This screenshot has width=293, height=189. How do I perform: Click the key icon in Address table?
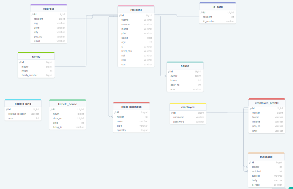[33, 14]
